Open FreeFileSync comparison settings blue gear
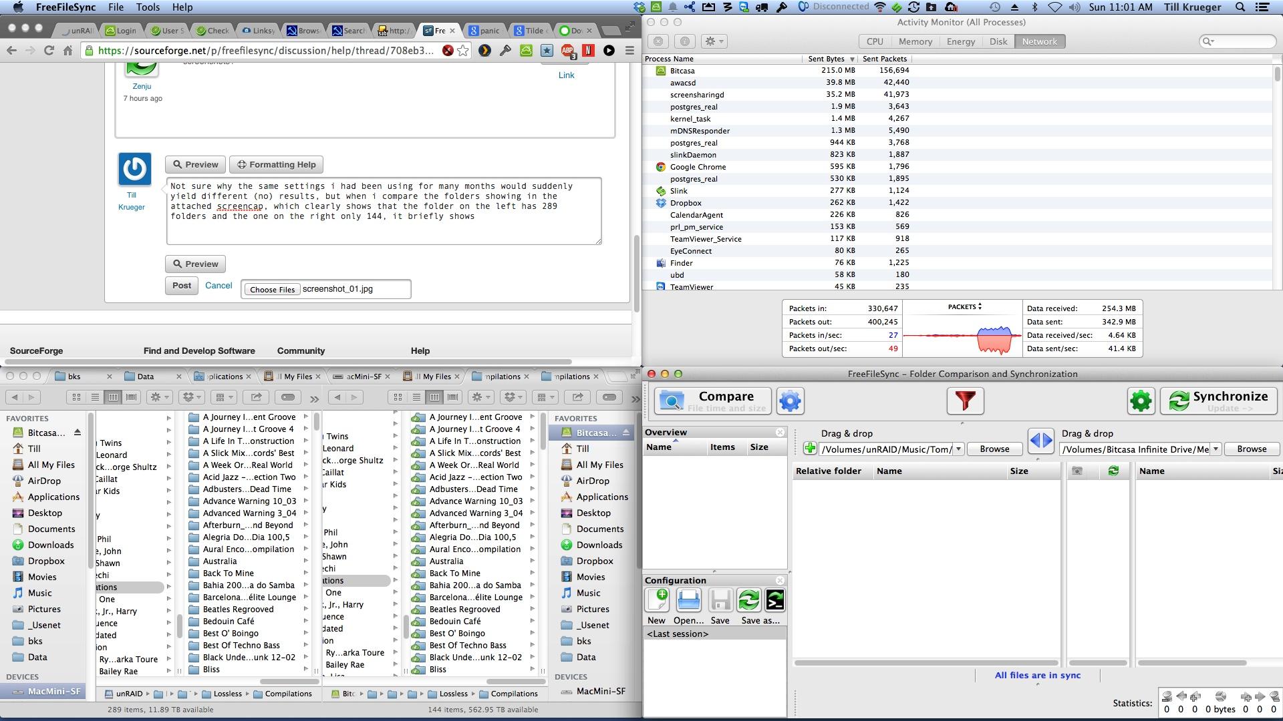 pos(790,401)
